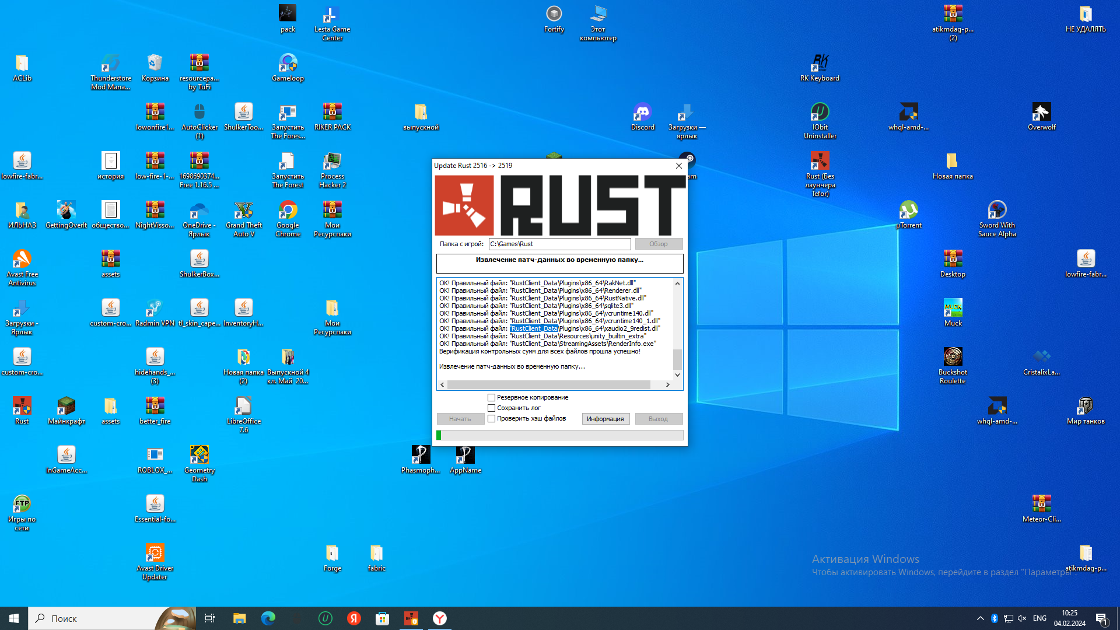Open the ROBLOX_... desktop file

click(155, 460)
